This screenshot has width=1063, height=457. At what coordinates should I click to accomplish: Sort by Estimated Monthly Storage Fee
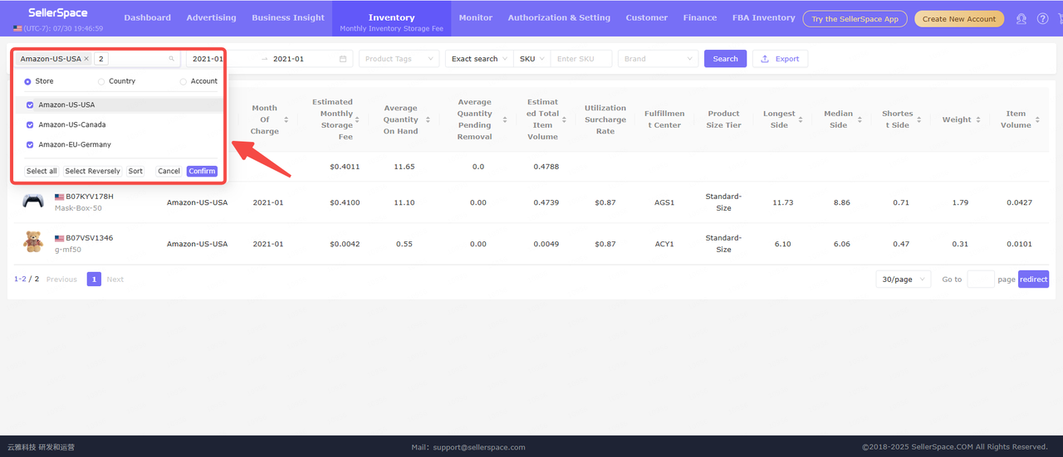point(357,119)
